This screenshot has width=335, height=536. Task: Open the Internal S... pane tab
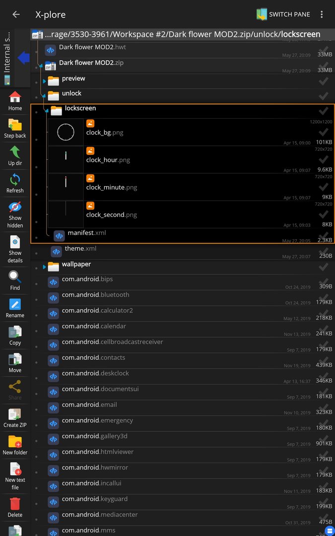pos(7,58)
